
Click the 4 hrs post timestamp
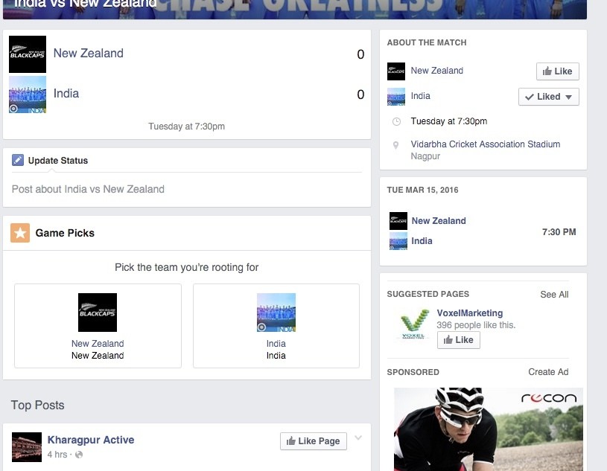57,455
